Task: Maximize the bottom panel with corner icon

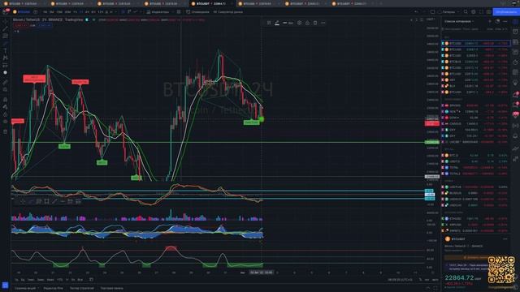Action: pos(435,289)
